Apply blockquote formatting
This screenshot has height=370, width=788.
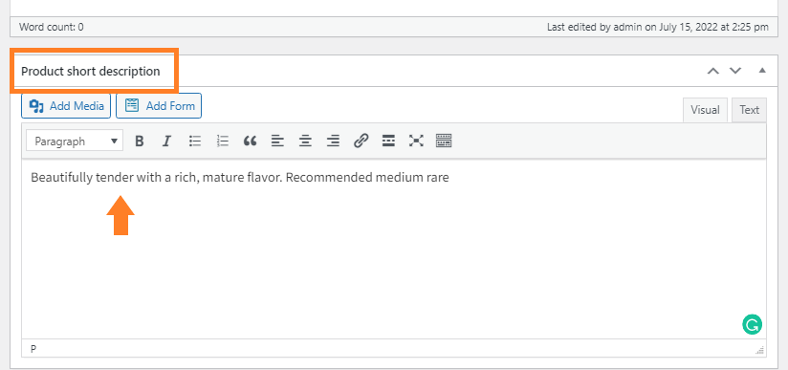tap(250, 141)
